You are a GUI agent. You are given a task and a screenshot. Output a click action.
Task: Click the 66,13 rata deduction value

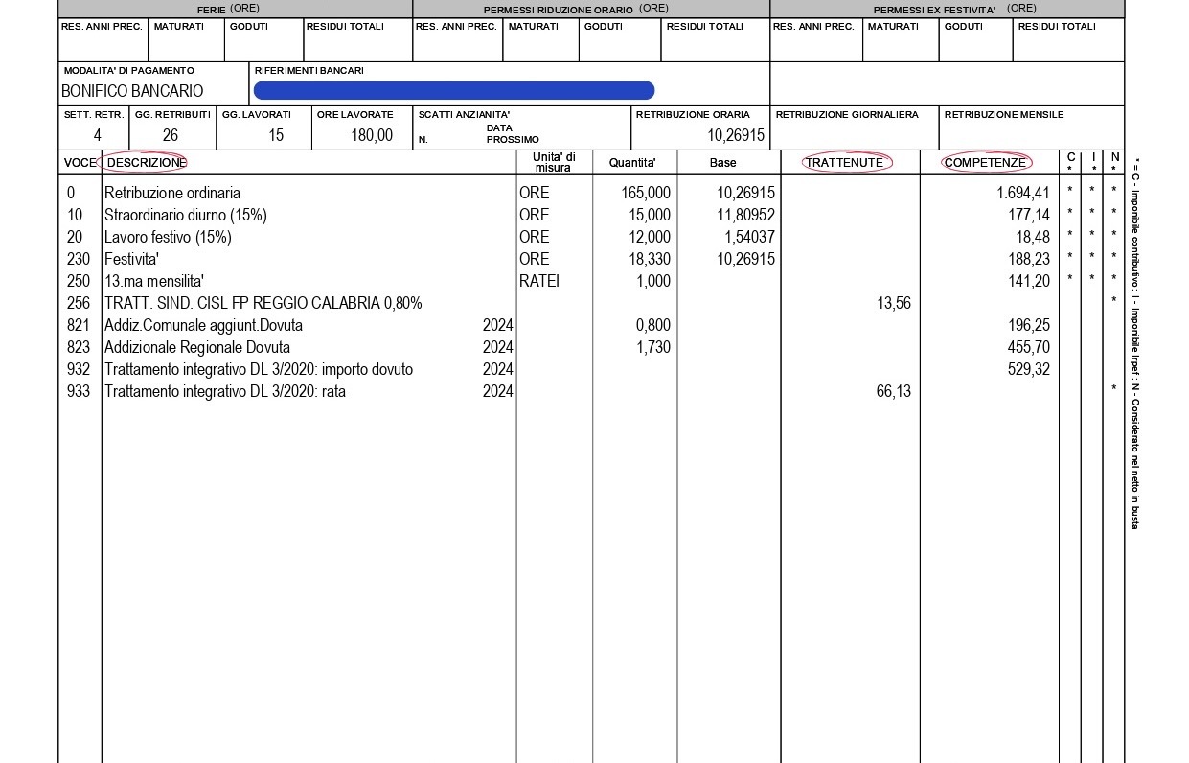point(893,391)
